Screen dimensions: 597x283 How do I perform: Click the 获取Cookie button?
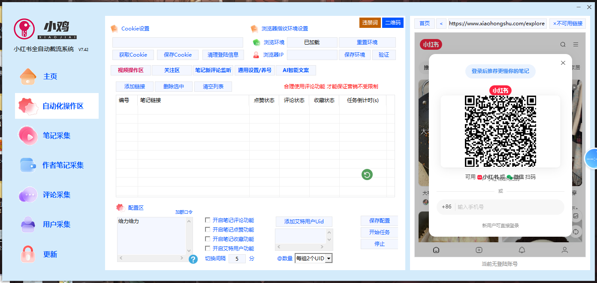coord(133,55)
